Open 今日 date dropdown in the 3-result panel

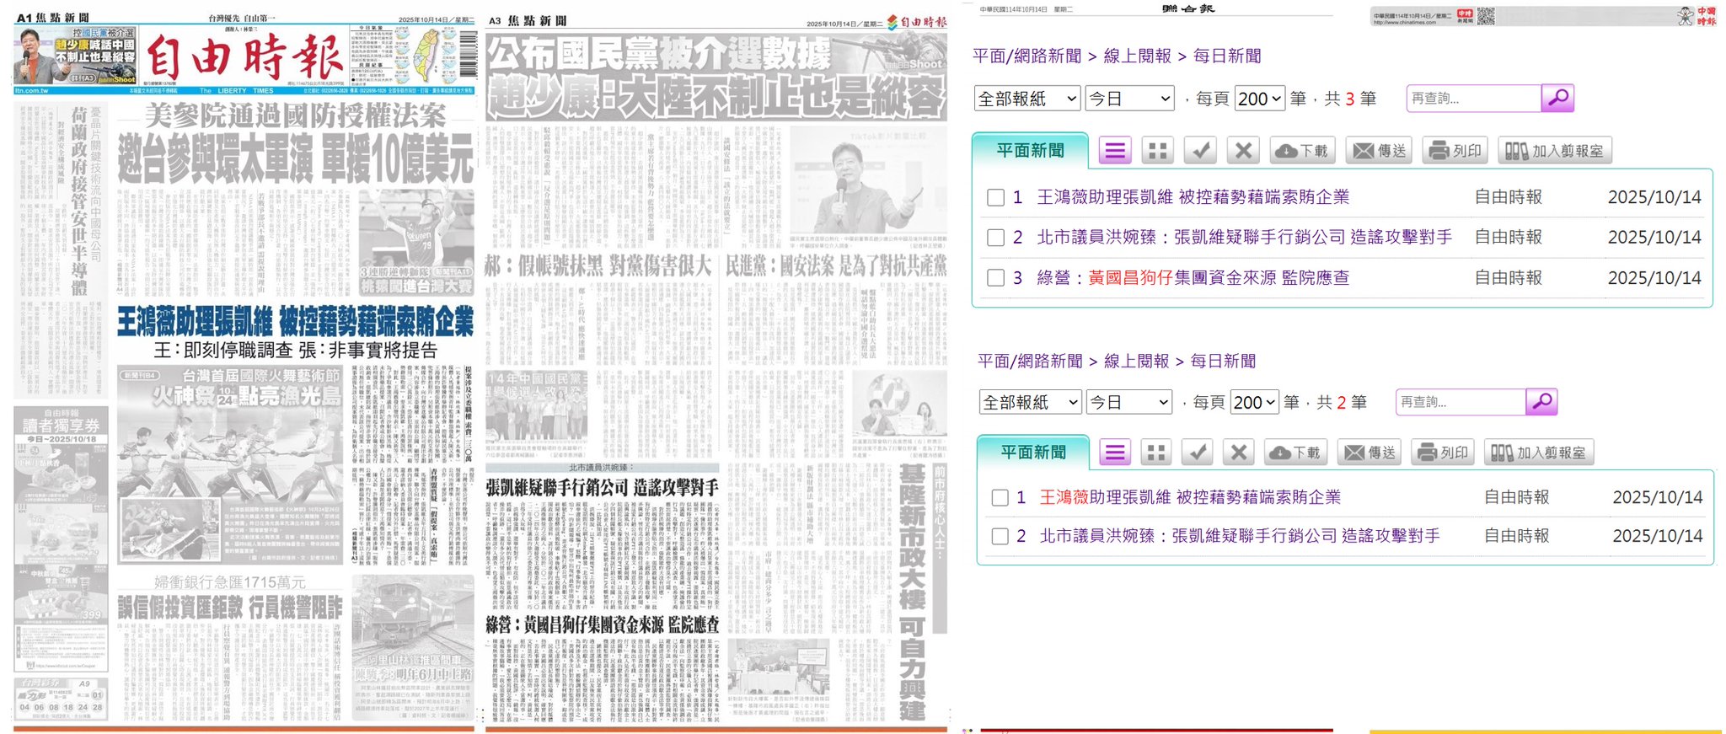(1130, 99)
